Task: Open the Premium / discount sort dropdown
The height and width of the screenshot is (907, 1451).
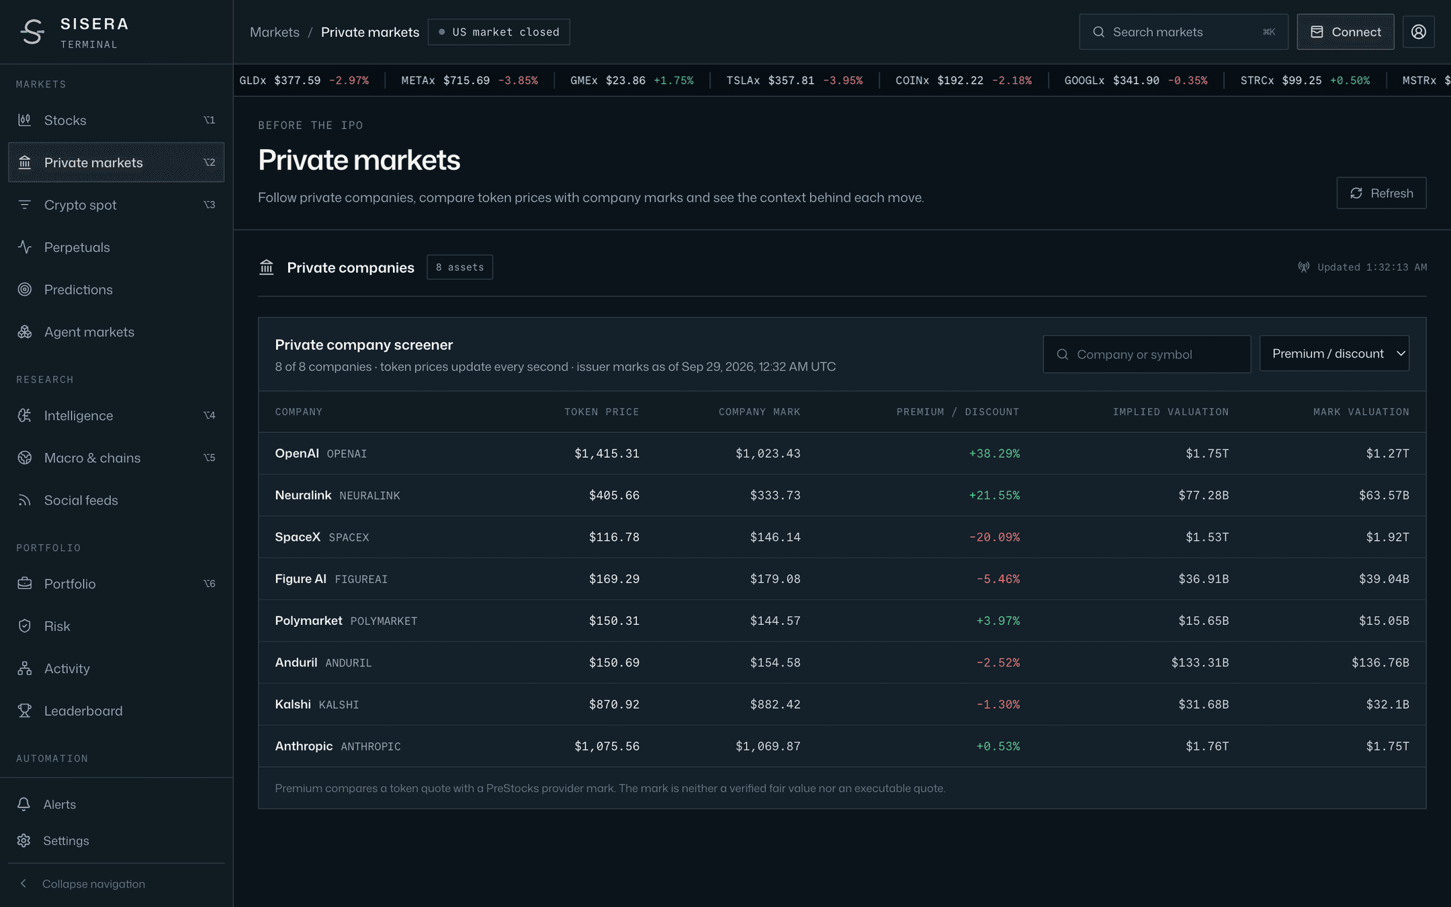Action: click(1334, 353)
